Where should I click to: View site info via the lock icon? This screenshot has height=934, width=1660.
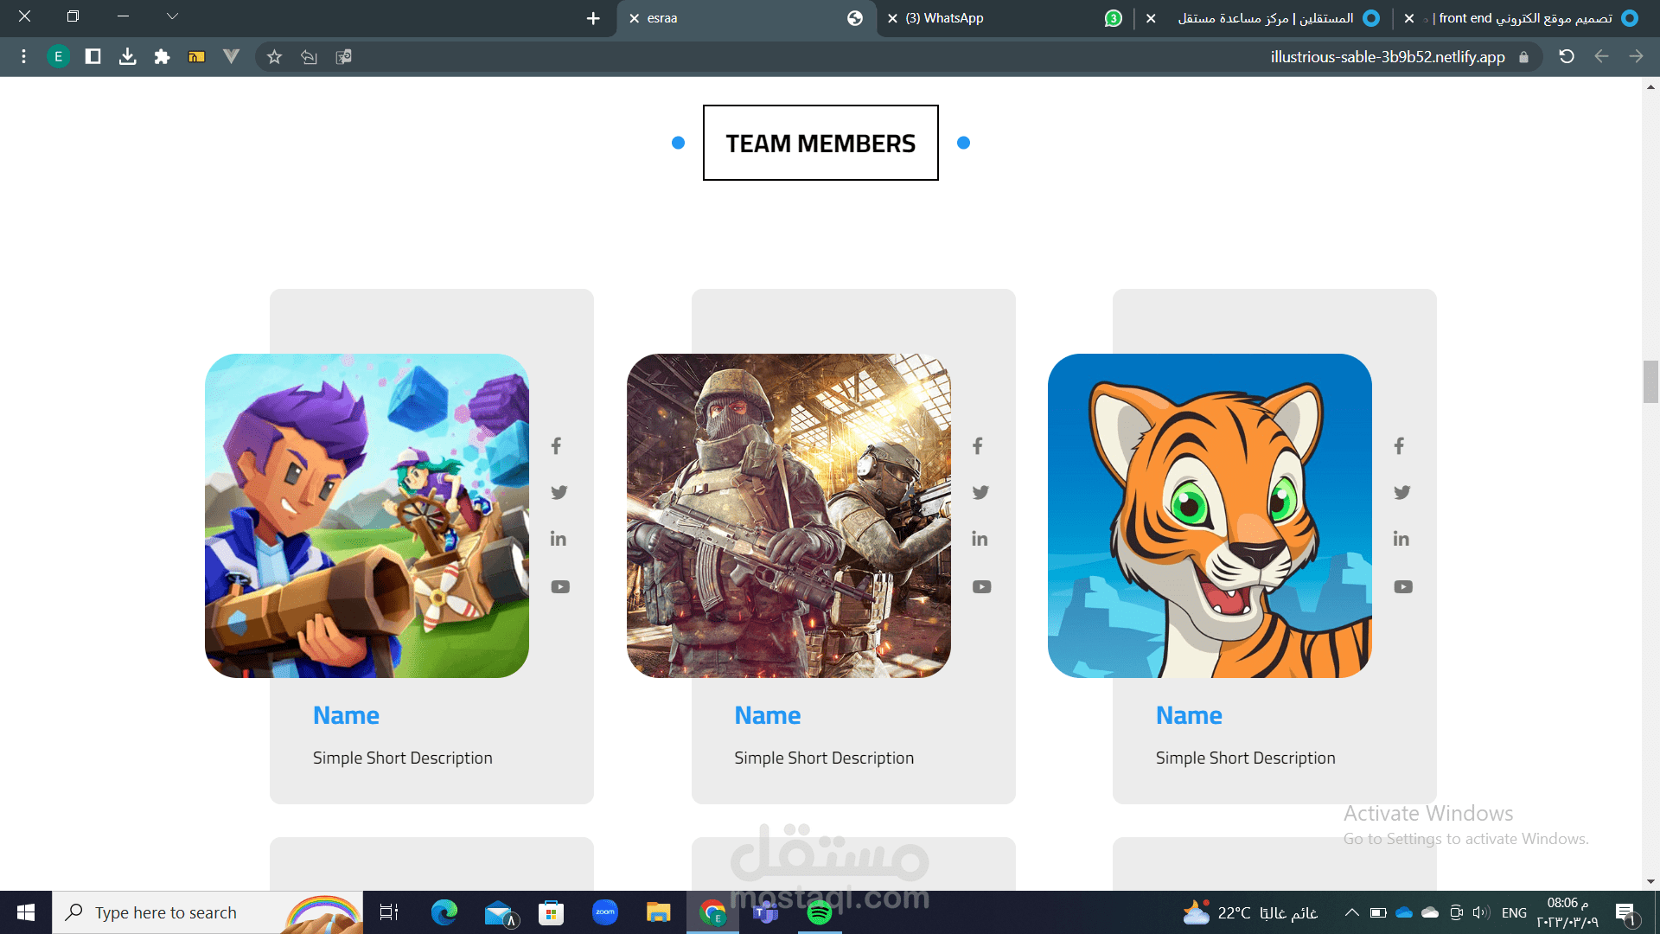(1523, 56)
